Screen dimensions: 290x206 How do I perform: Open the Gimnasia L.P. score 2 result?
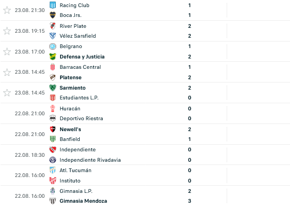click(190, 191)
